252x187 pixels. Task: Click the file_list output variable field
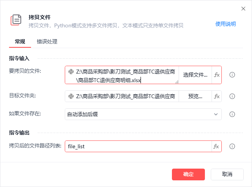(137, 146)
